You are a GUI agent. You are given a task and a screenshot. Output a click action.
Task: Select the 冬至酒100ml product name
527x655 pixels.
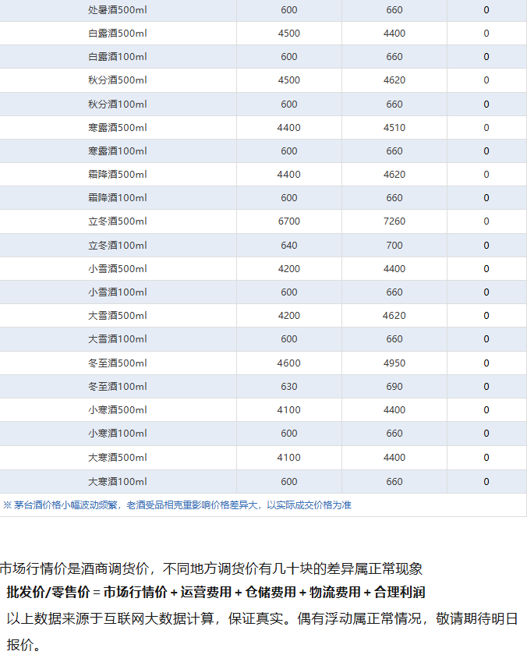[118, 386]
